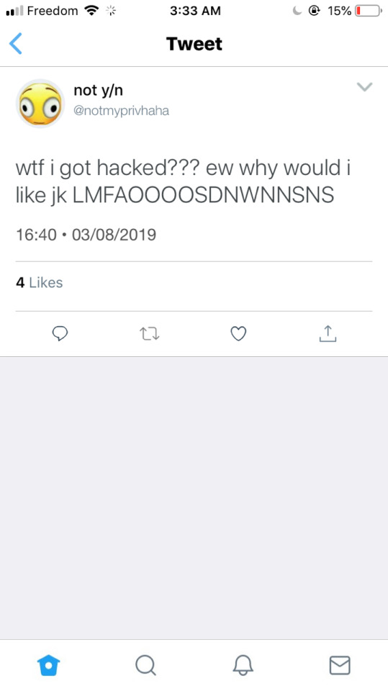
Task: View the 4 Likes list
Action: click(x=40, y=282)
